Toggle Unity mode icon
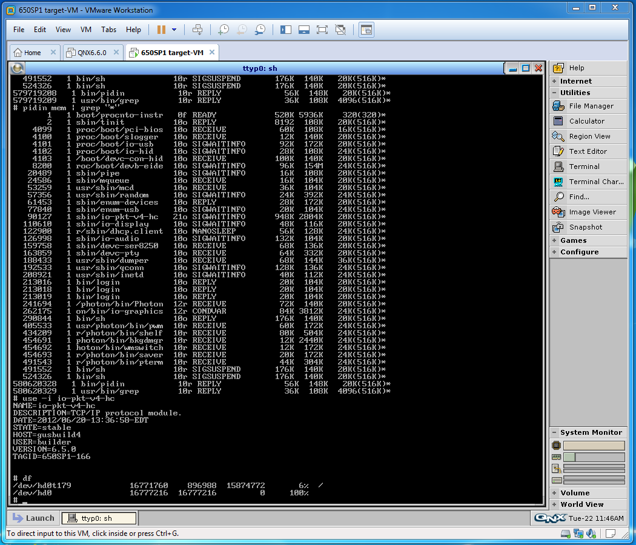 point(340,30)
